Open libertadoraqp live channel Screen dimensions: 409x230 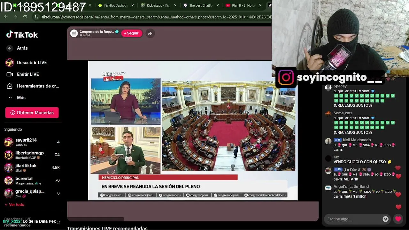pos(32,155)
